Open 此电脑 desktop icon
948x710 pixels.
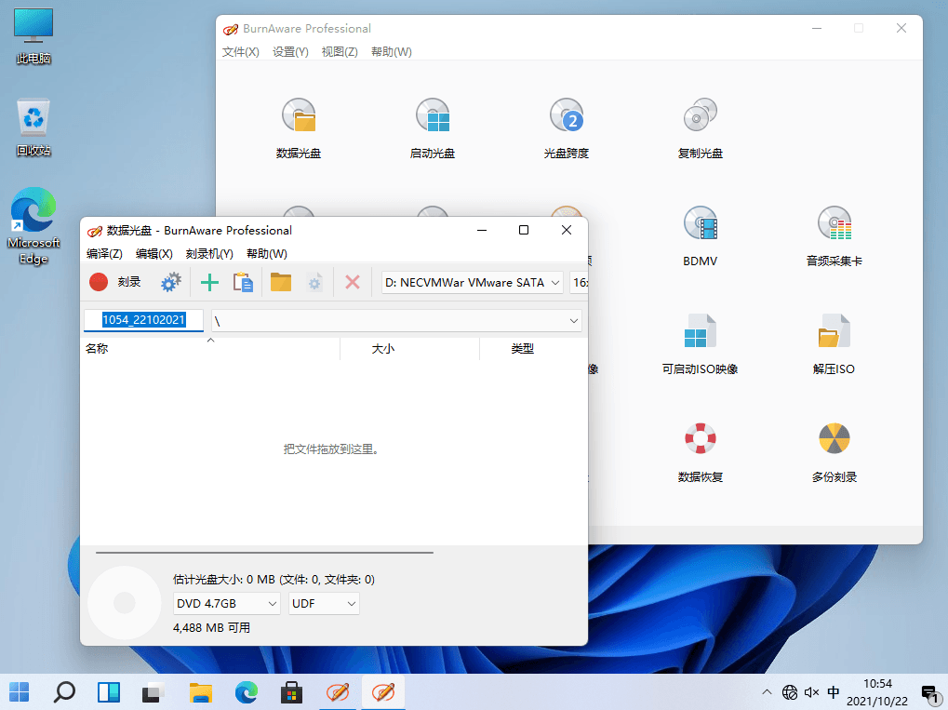(x=33, y=37)
